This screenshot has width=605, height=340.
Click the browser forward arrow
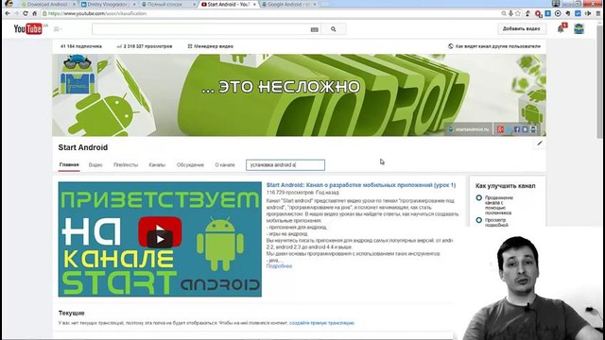(16, 13)
